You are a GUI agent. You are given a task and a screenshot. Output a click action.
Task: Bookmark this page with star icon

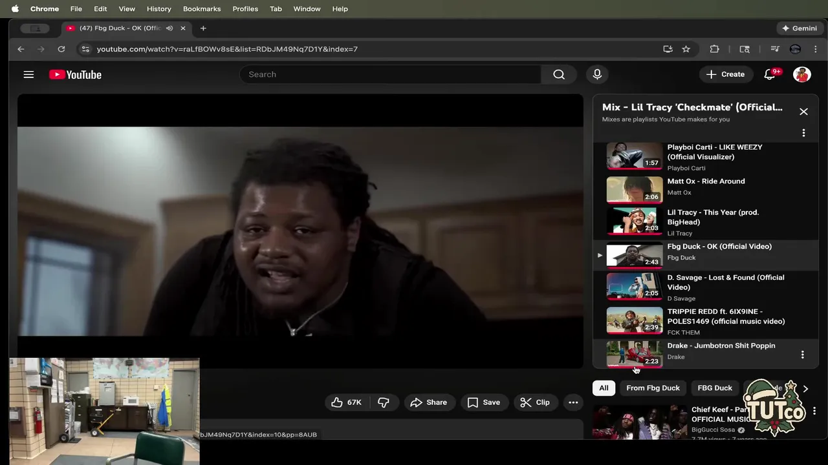pos(686,49)
